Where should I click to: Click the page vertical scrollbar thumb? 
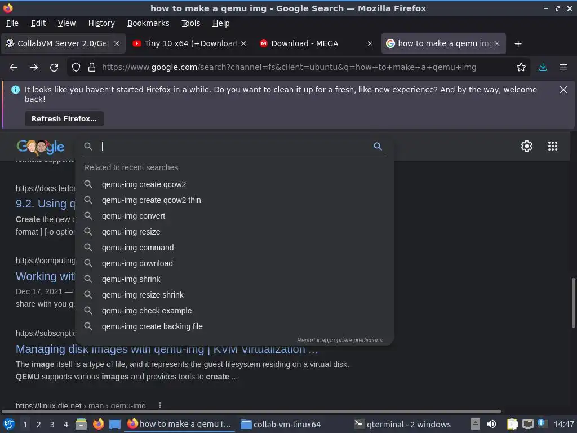tap(573, 303)
